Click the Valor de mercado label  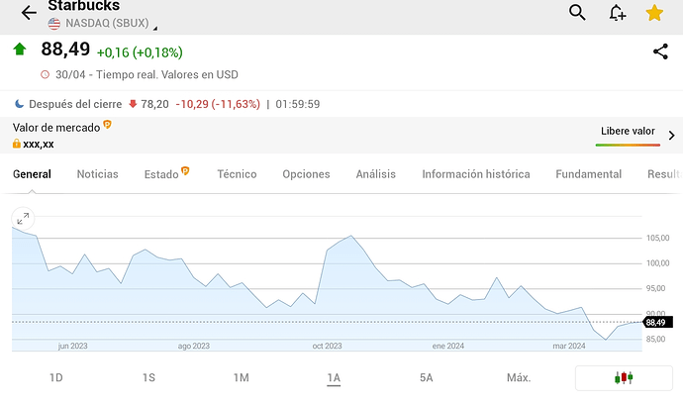coord(56,128)
